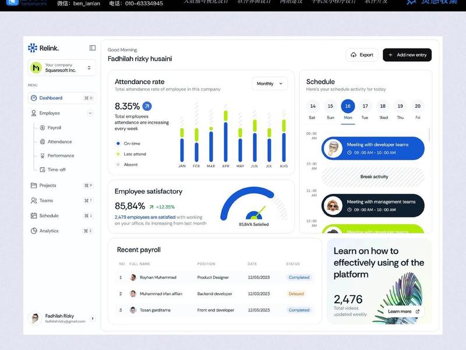Collapse the Employee submenu chevron

90,113
